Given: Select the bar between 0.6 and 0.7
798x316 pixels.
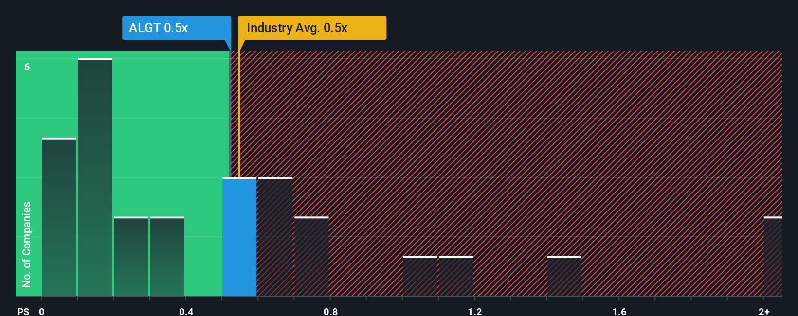Looking at the screenshot, I should (x=275, y=236).
